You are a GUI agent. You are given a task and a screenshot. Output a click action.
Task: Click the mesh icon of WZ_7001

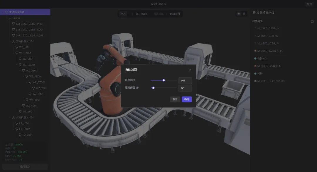[x=33, y=88]
